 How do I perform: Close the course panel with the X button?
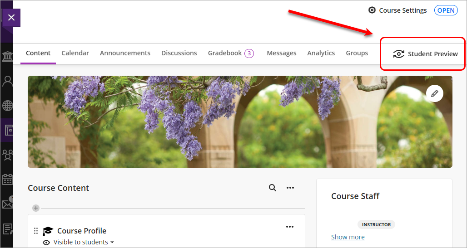click(11, 18)
